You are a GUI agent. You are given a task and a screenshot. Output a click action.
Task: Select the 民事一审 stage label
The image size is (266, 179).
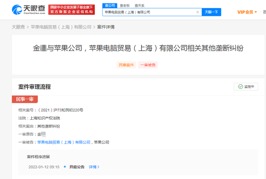click(25, 99)
